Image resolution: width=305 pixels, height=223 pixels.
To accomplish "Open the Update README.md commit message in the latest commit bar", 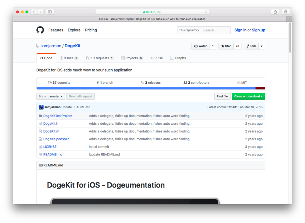I will 76,107.
